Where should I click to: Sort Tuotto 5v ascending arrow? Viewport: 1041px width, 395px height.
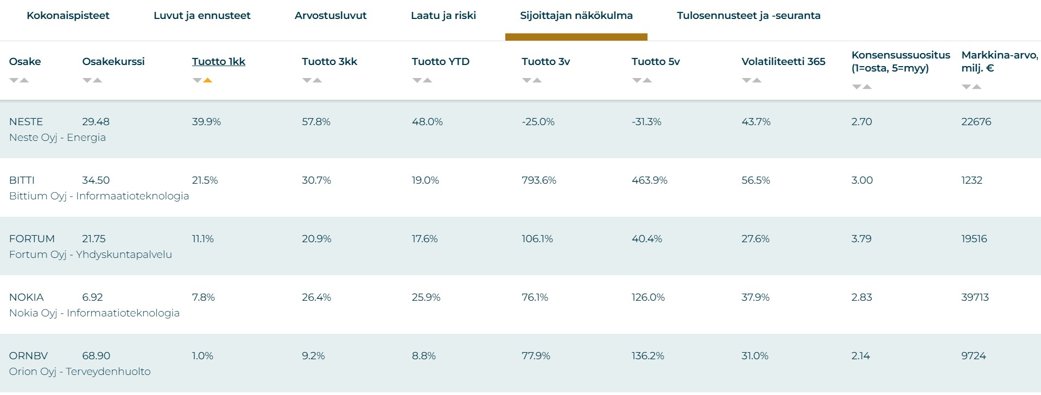647,80
